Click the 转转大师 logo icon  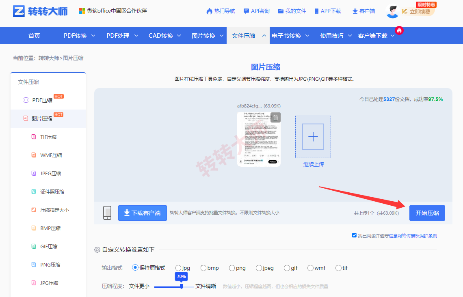19,11
